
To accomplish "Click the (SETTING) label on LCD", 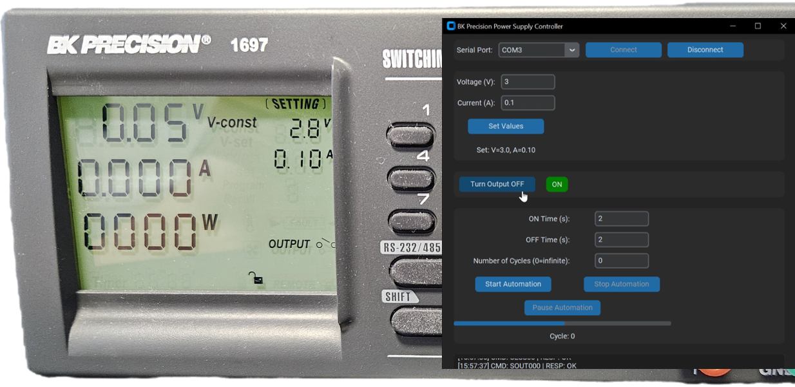I will (x=296, y=104).
